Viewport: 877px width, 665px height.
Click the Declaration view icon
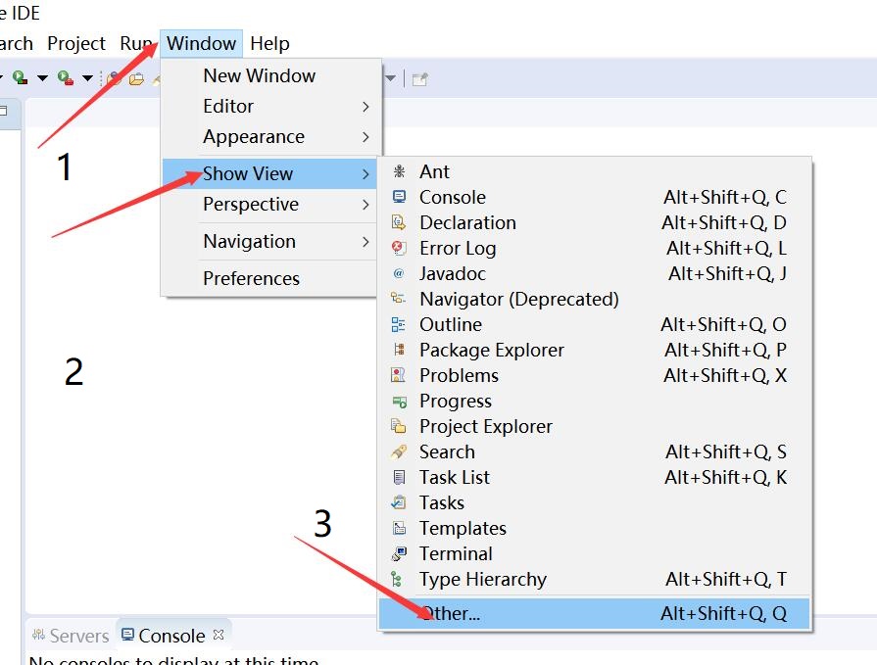[399, 222]
